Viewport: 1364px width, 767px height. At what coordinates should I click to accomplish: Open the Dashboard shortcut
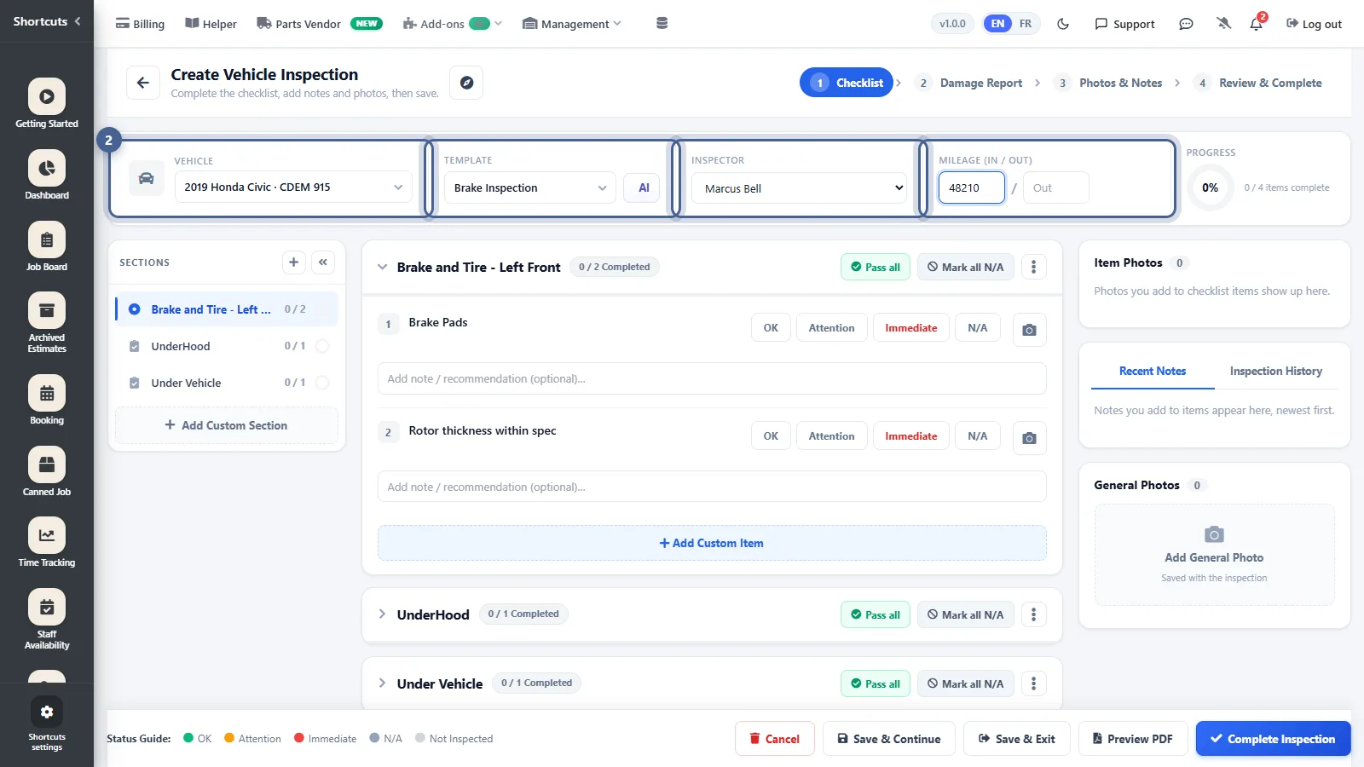[x=47, y=176]
